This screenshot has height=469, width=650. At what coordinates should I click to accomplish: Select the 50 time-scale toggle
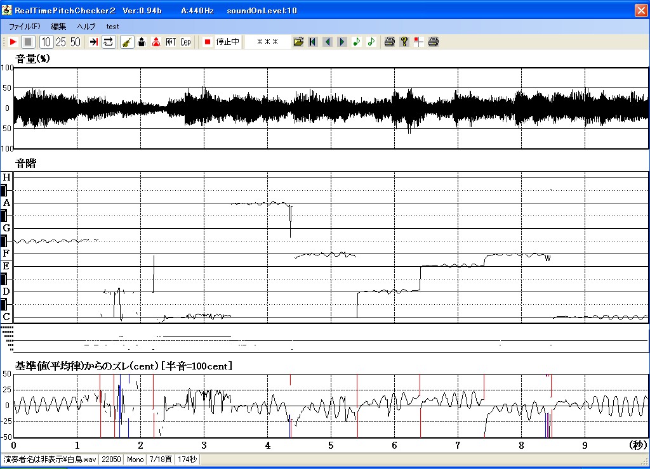tap(75, 42)
